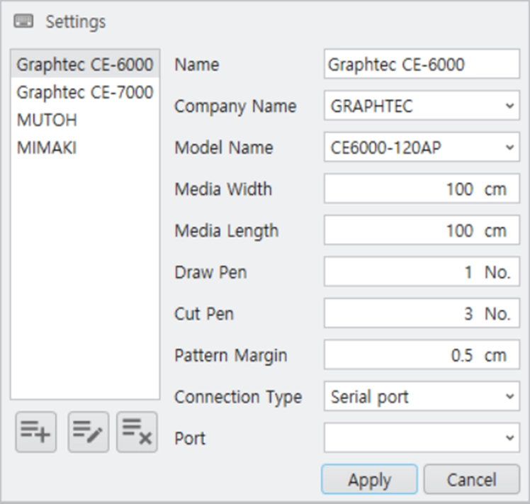The height and width of the screenshot is (504, 530).
Task: Open the Company Name dropdown
Action: 422,106
